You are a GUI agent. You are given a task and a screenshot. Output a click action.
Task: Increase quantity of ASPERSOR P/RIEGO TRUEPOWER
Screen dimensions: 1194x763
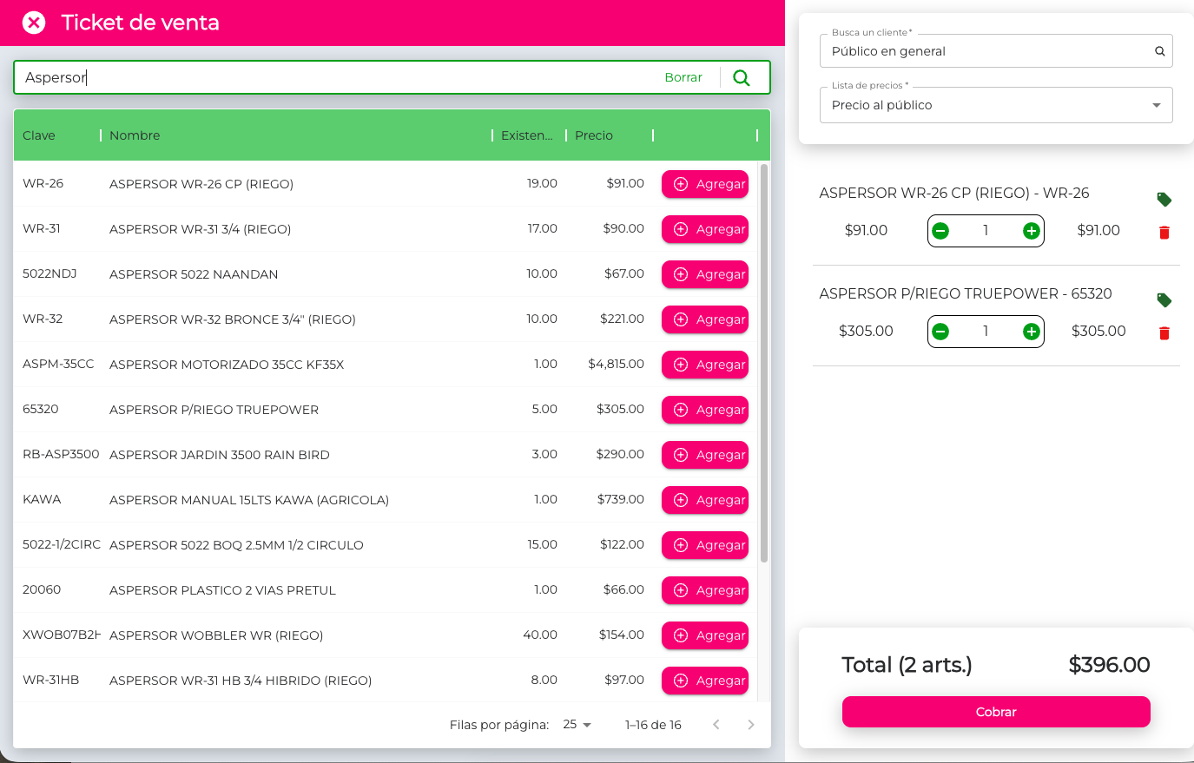click(x=1031, y=332)
